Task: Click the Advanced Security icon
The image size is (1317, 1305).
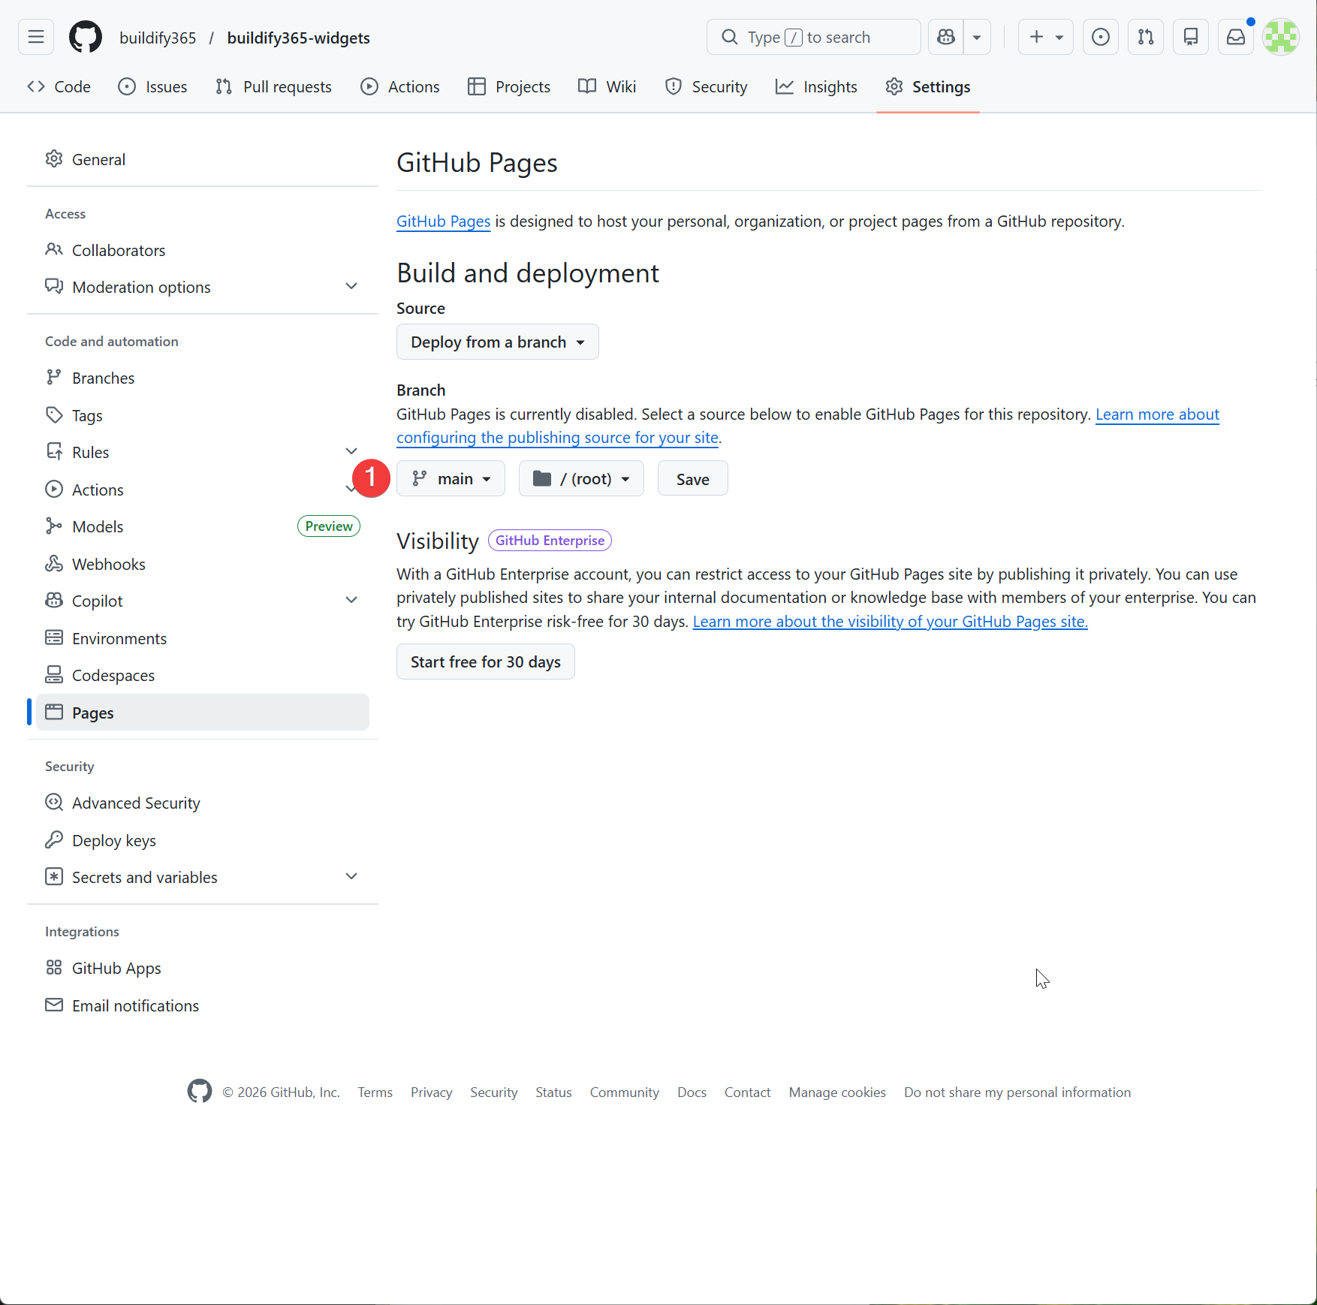Action: click(54, 803)
